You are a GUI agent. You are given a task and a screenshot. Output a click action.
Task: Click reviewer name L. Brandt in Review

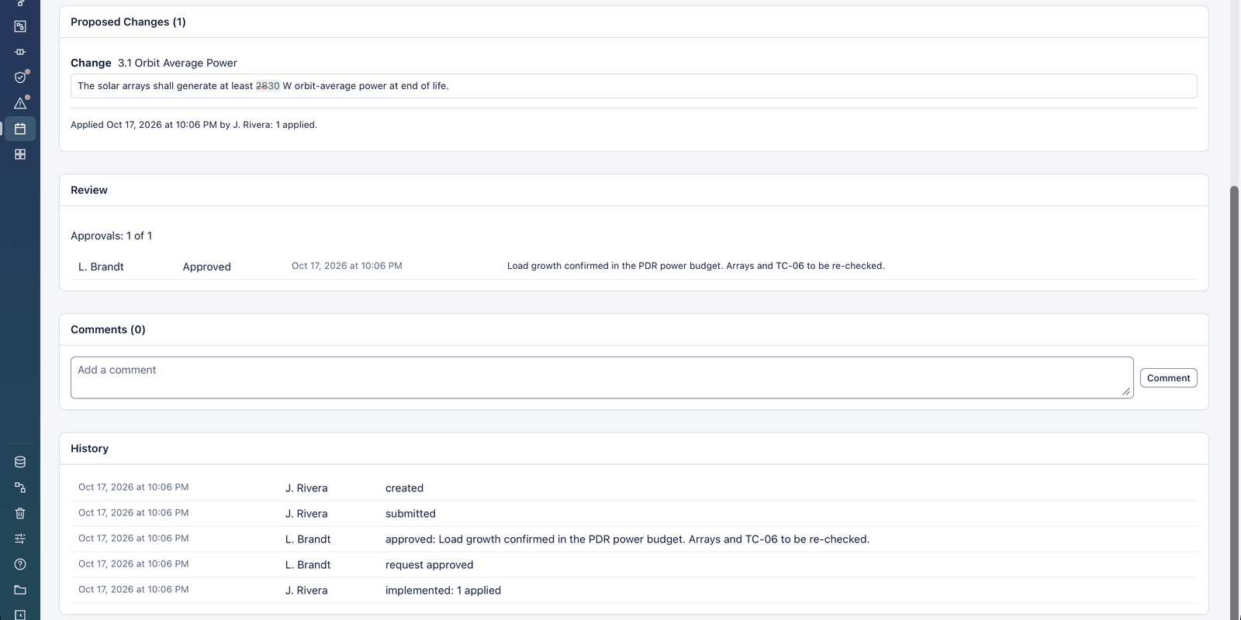(x=101, y=267)
